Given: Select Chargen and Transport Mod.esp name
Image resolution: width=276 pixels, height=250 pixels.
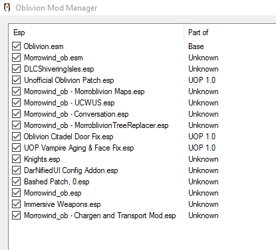Looking at the screenshot, I should click(100, 216).
